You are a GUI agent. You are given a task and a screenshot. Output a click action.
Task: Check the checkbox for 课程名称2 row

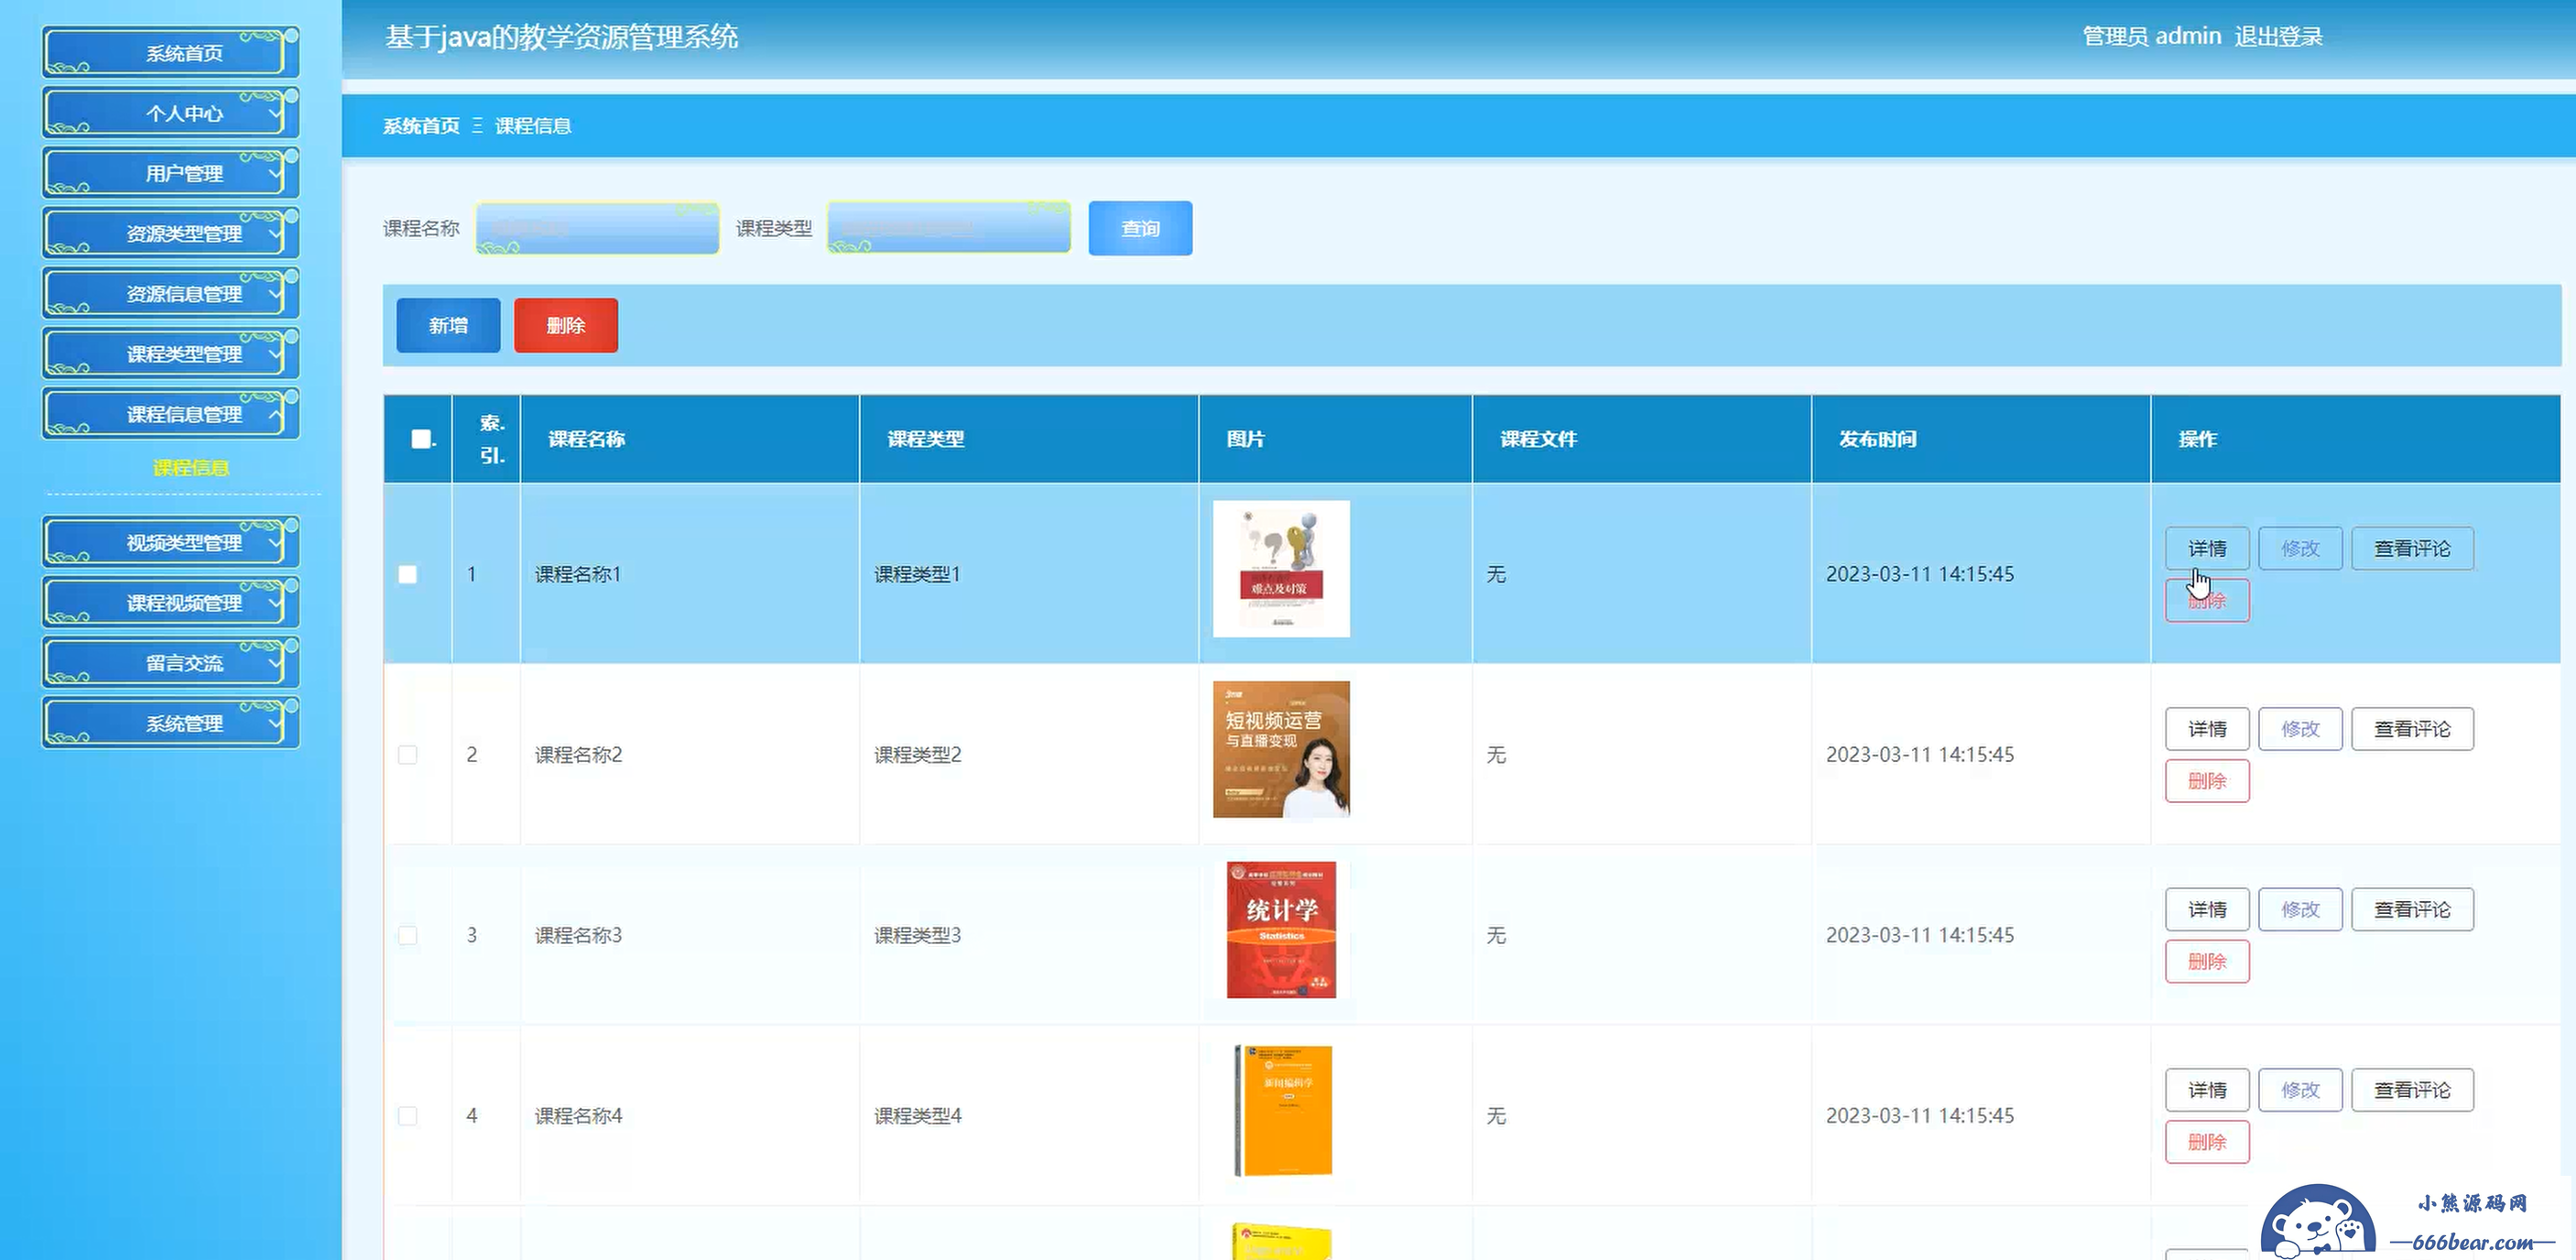pyautogui.click(x=408, y=754)
